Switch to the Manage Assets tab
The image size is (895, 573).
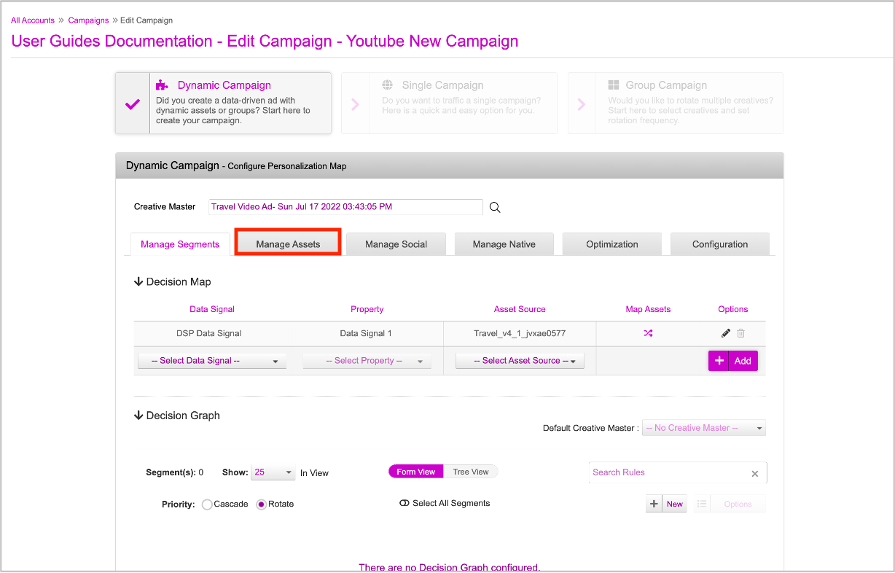pyautogui.click(x=288, y=244)
